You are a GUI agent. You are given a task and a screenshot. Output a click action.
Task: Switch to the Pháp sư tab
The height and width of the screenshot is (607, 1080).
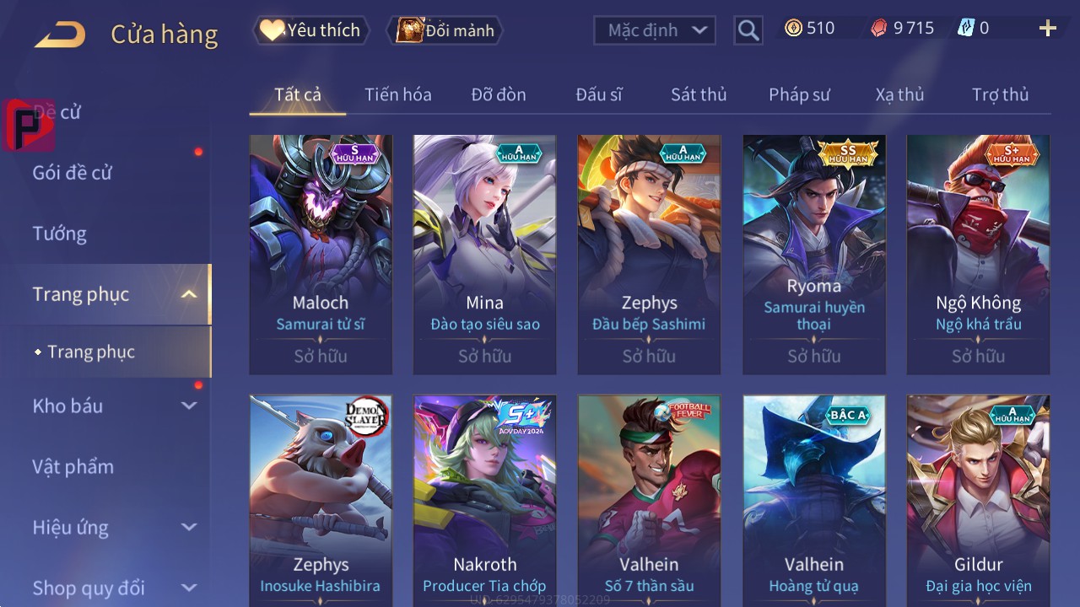pos(799,94)
